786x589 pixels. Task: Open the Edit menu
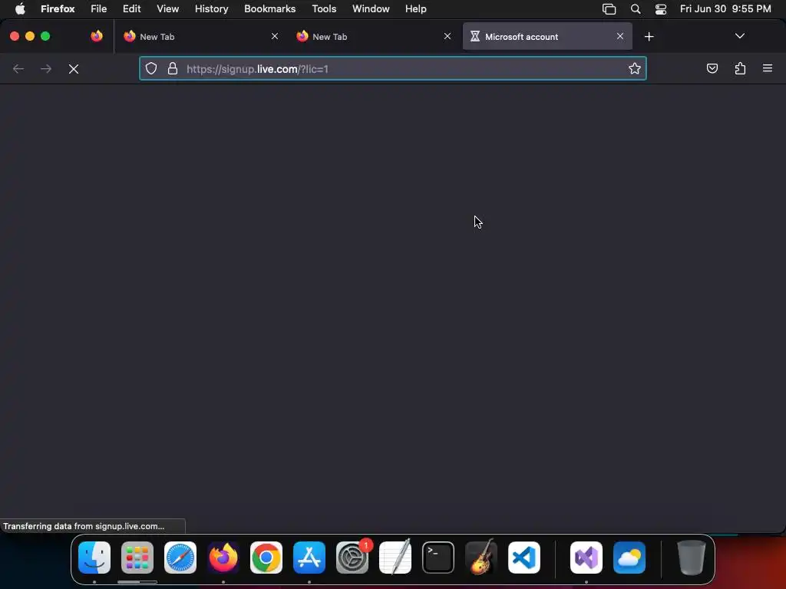coord(132,9)
